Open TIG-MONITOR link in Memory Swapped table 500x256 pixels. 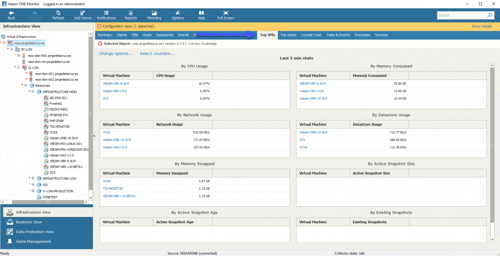113,189
